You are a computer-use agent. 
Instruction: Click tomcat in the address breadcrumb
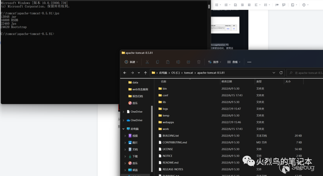point(188,73)
